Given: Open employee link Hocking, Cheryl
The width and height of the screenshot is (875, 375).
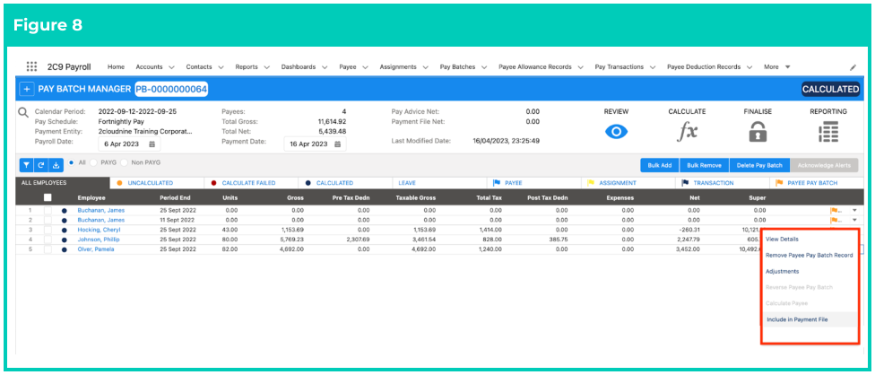Looking at the screenshot, I should point(99,230).
